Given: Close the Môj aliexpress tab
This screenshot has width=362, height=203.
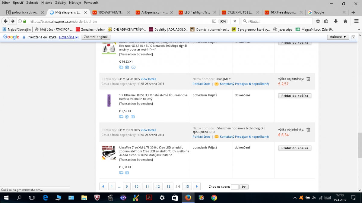Looking at the screenshot, I should click(x=86, y=12).
